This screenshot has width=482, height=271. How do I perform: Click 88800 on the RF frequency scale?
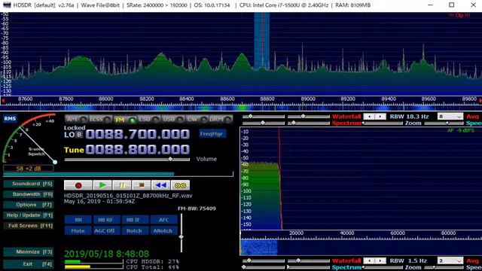tap(267, 99)
